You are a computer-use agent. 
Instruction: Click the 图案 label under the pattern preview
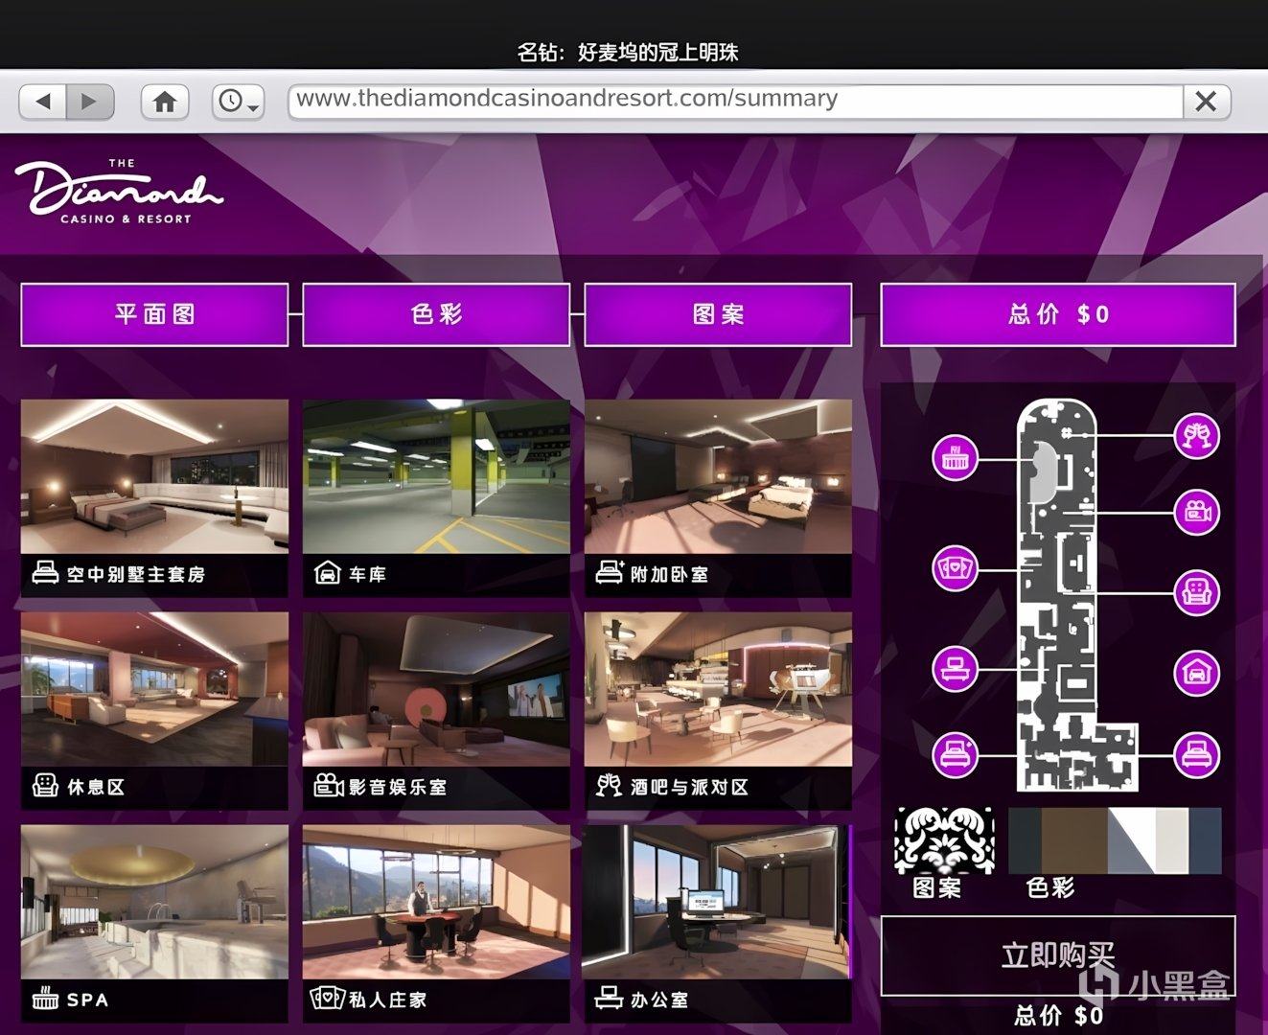(936, 888)
